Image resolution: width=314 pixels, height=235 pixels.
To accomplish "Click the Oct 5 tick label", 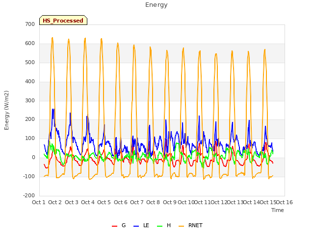I will pos(104,202).
